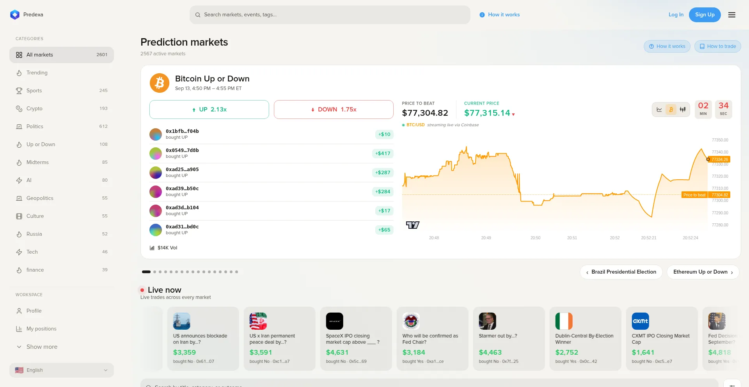Screen dimensions: 749x387
Task: Click the US flag in the language selector
Action: point(19,370)
